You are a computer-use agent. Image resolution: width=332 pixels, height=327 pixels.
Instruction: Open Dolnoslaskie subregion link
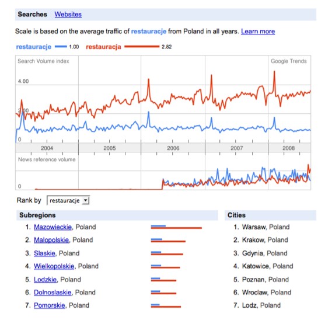(53, 293)
